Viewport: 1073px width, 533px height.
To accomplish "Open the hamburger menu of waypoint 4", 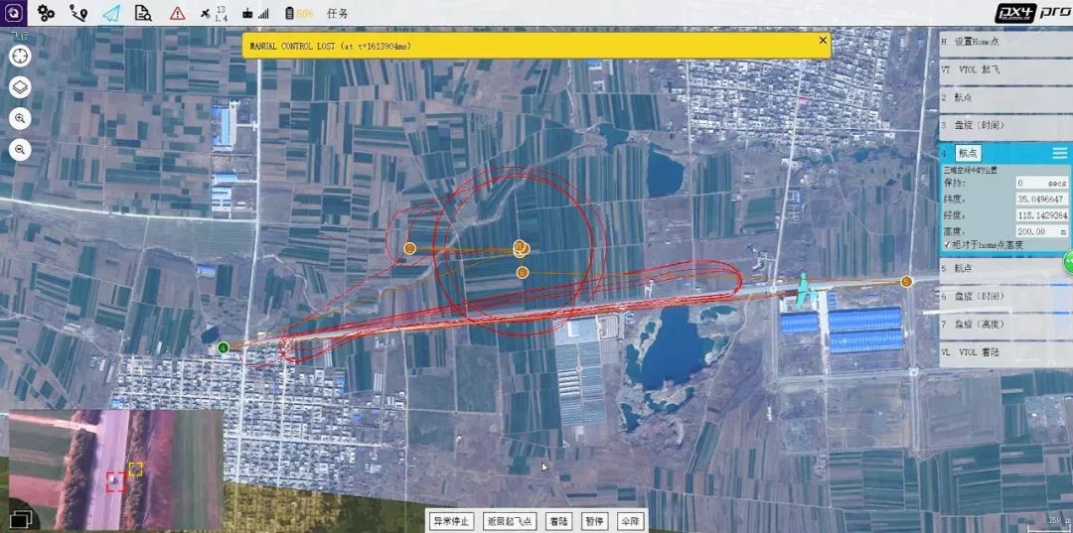I will click(x=1059, y=153).
